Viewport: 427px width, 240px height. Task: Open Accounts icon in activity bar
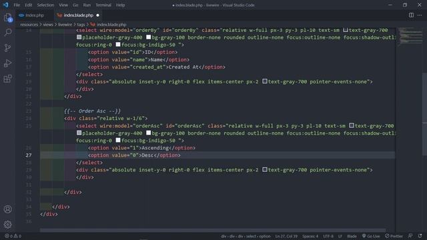[x=7, y=209]
